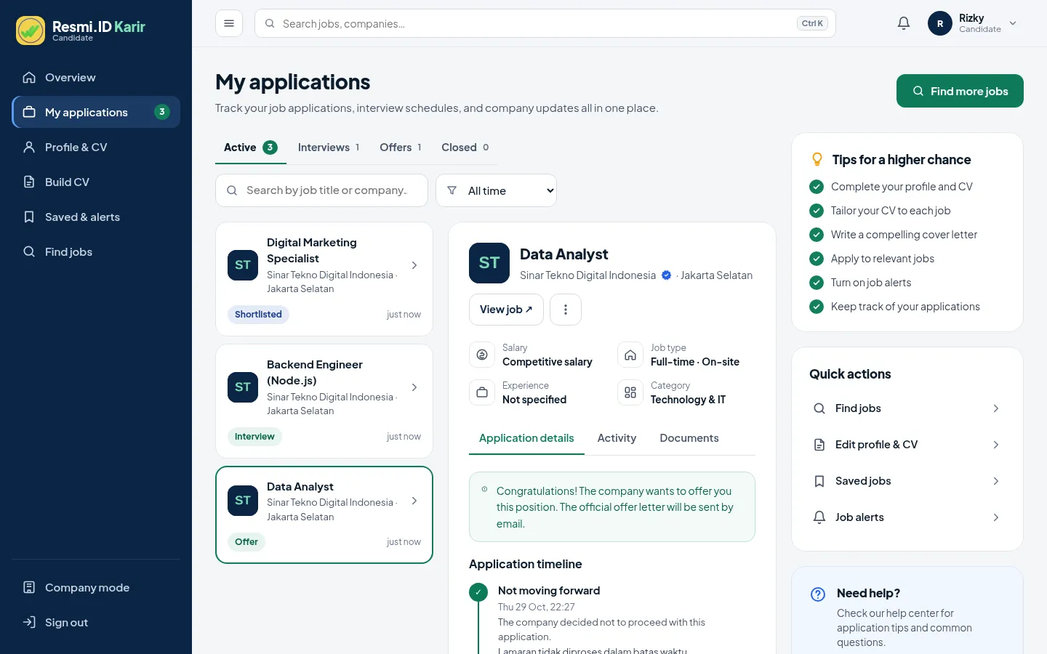Screen dimensions: 1047x654
Task: Click the Experience briefcase icon
Action: click(481, 392)
